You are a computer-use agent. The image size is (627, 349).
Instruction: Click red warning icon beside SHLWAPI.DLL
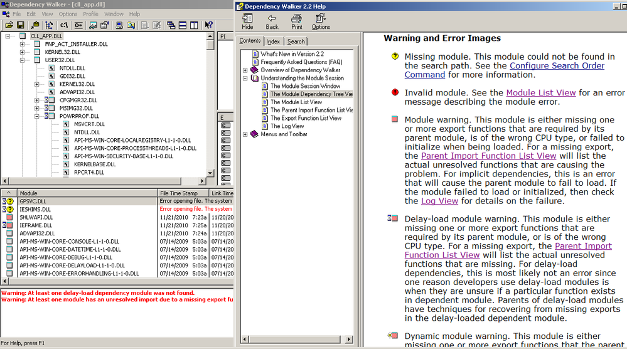(x=9, y=217)
